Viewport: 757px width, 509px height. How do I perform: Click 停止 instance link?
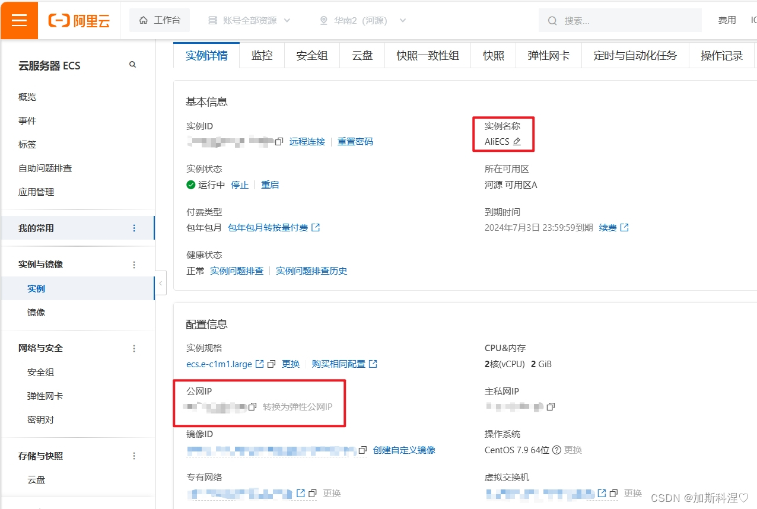pos(240,185)
